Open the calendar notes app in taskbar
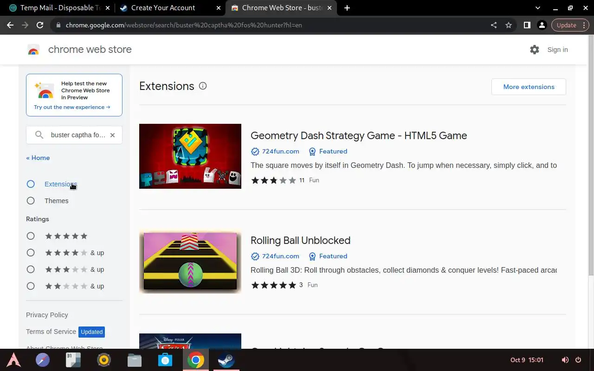 click(x=73, y=360)
